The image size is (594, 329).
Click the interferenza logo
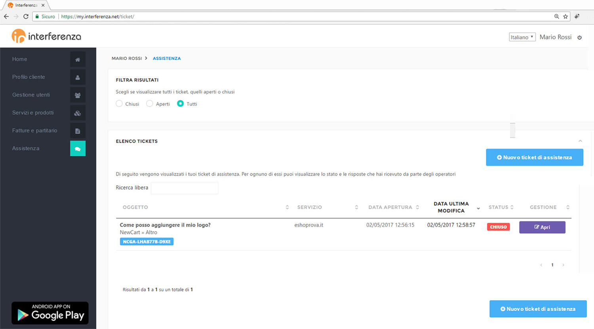[46, 36]
